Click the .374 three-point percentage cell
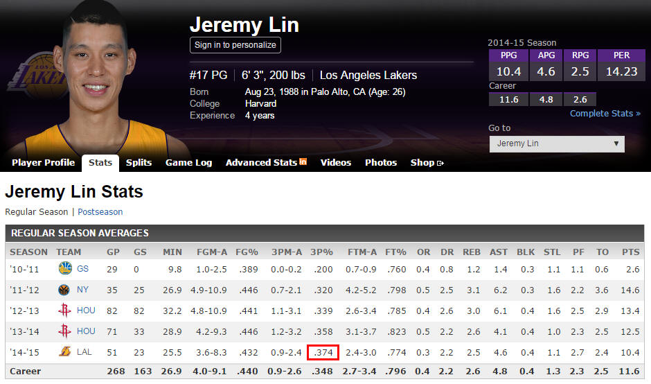651x384 pixels. click(323, 352)
